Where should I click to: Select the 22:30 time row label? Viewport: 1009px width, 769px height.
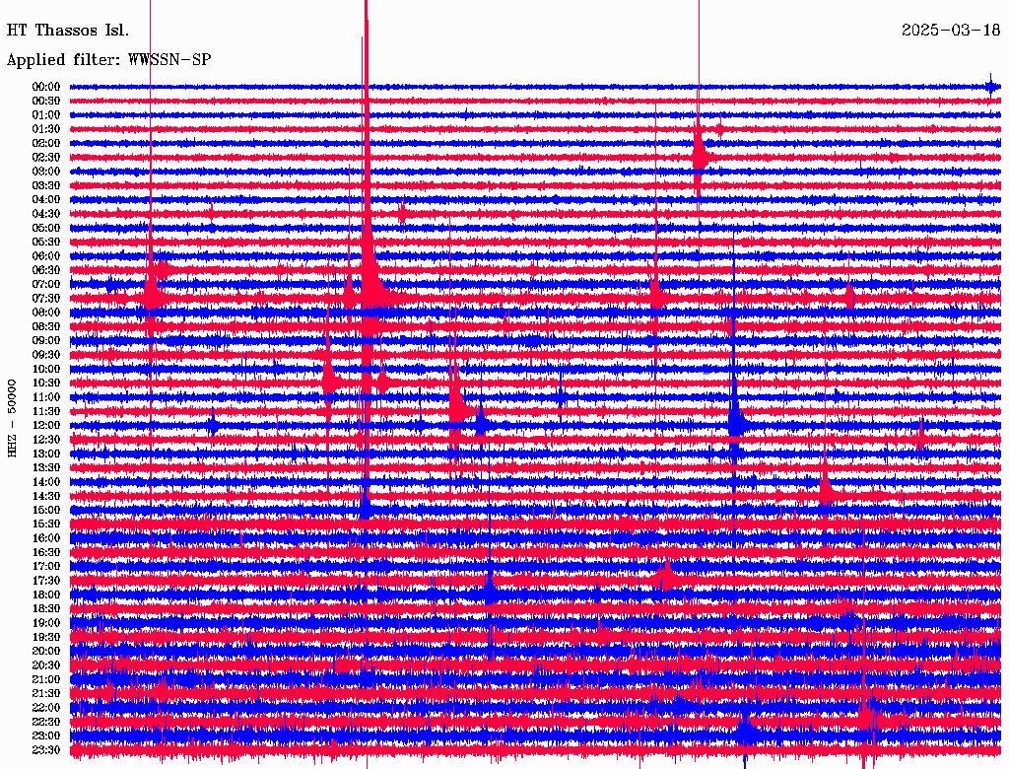pyautogui.click(x=46, y=722)
